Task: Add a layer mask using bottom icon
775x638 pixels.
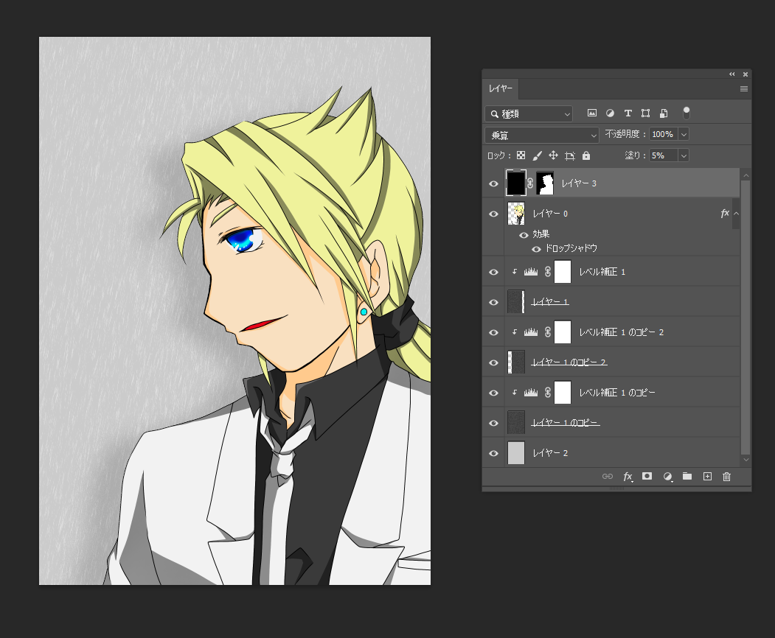Action: point(647,477)
